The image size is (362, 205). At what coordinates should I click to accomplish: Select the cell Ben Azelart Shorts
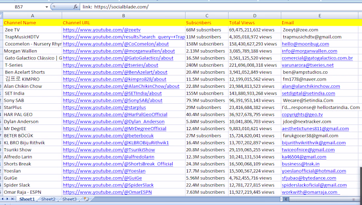33,72
